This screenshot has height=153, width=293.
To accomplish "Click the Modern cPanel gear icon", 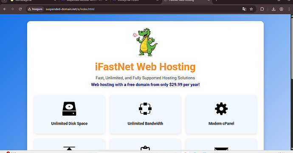I will click(x=221, y=108).
